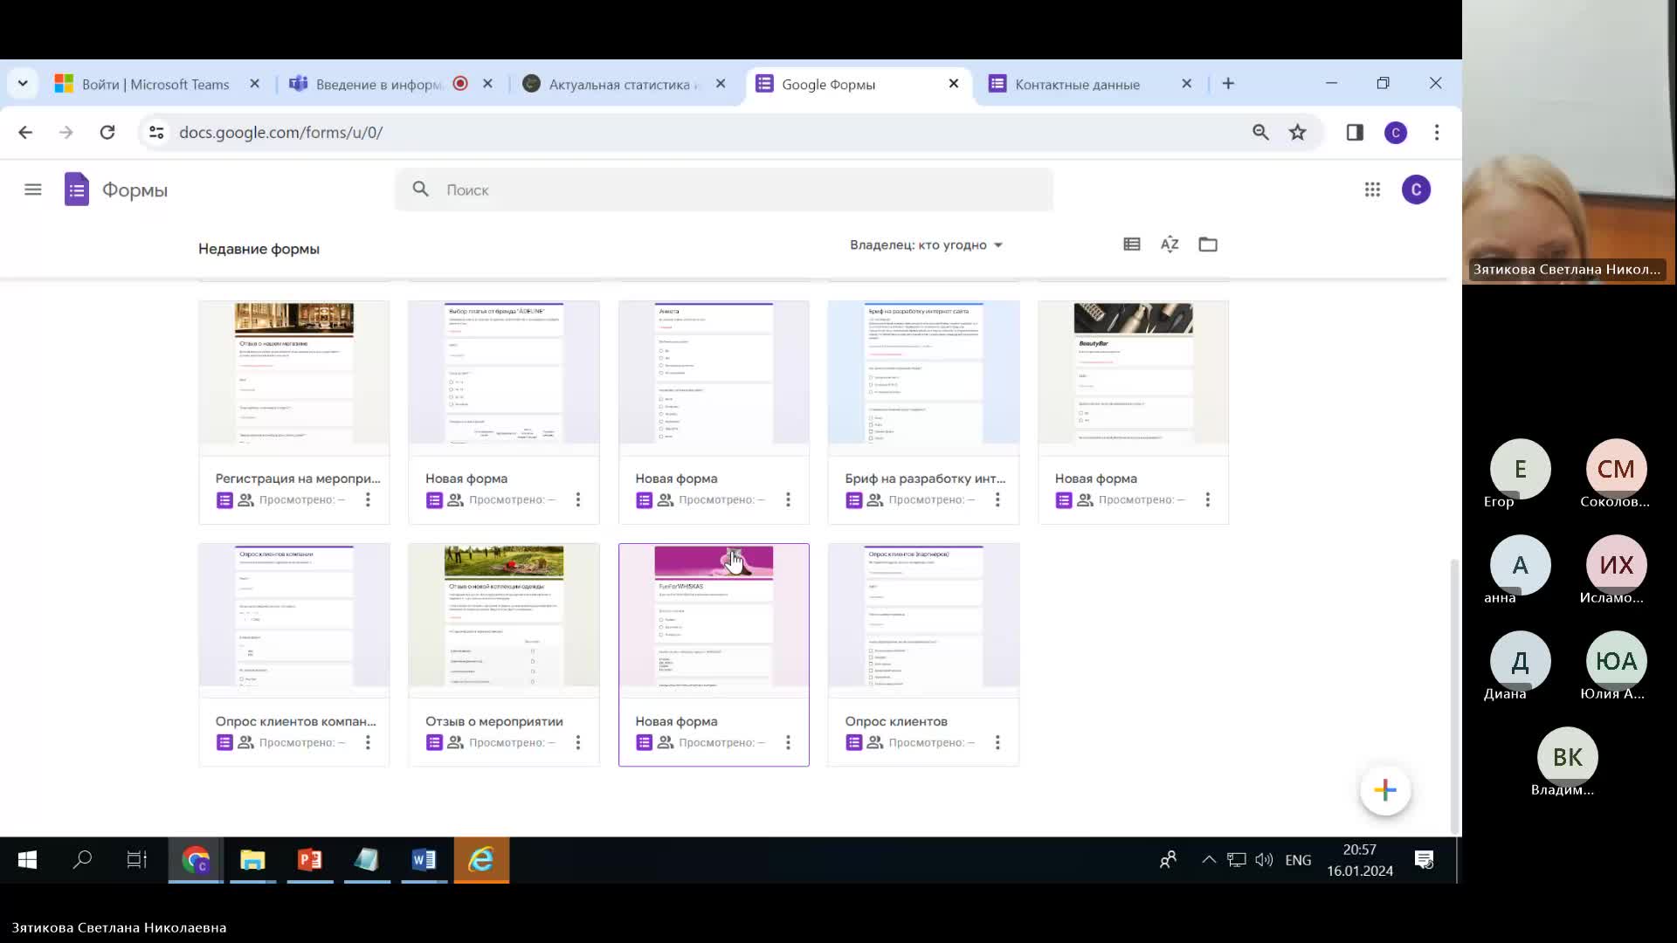
Task: Select participant ВК Владим avatar
Action: click(1568, 757)
